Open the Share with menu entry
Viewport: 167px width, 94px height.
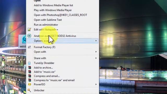pyautogui.click(x=40, y=58)
